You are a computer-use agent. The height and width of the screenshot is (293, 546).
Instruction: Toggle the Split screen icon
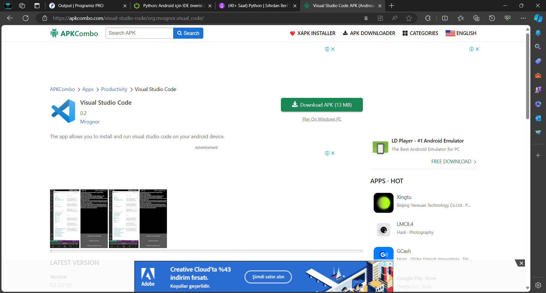445,18
